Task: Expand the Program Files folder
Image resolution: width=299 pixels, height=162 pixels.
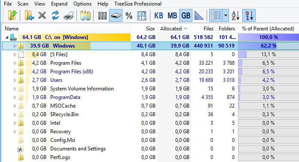Action: 15,63
